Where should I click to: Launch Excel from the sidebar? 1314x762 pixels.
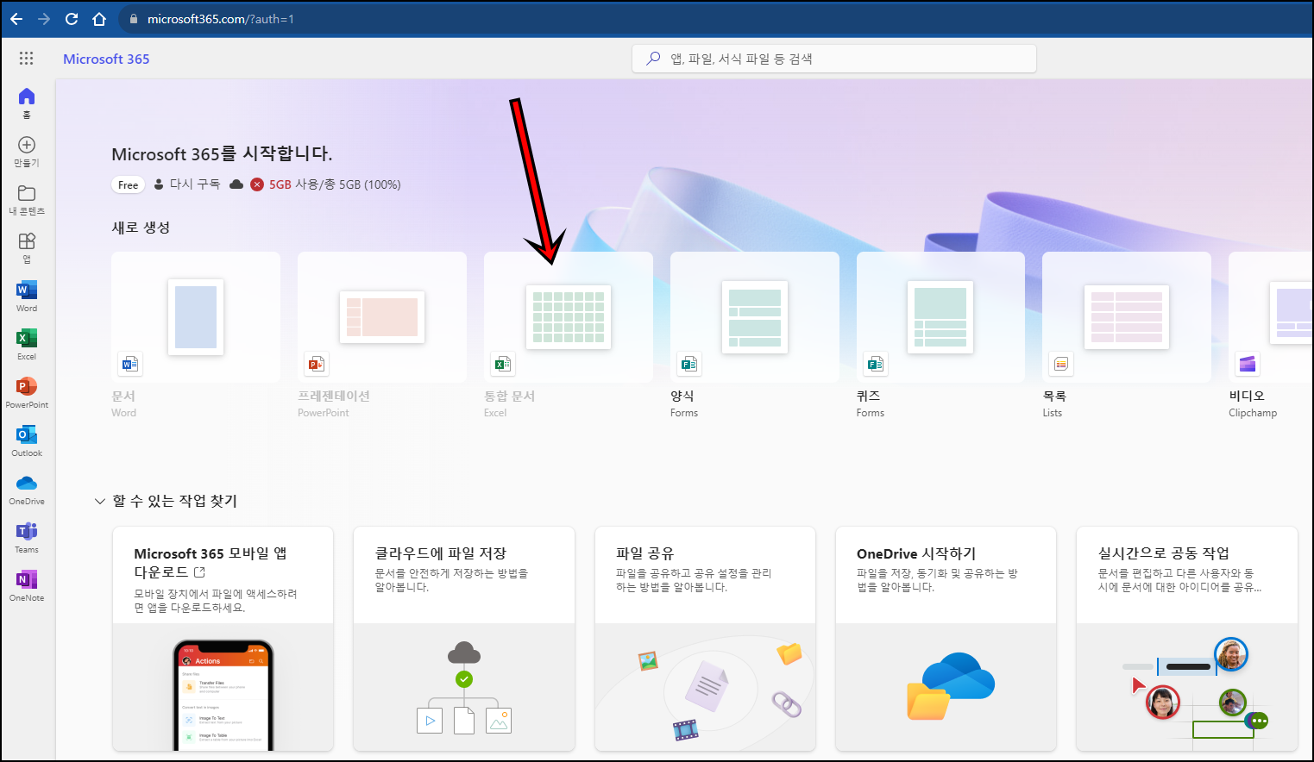click(27, 344)
